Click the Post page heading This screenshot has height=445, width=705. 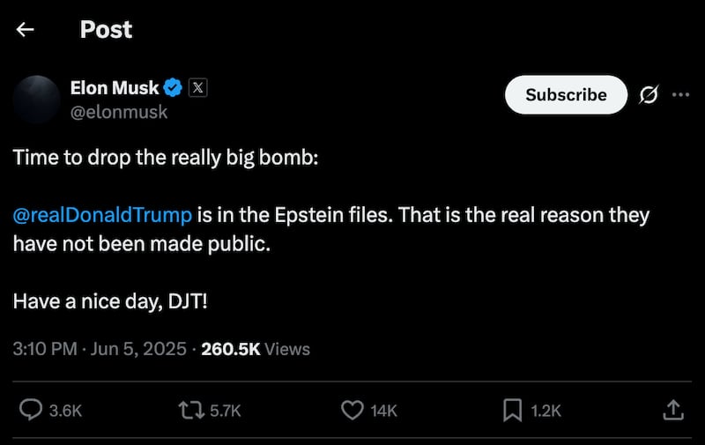pos(106,30)
